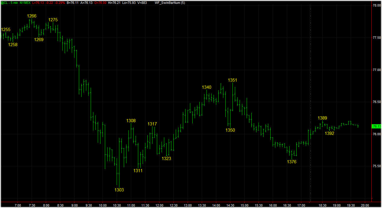Click the 13:00 time axis label
382x208 pixels.
(x=188, y=205)
